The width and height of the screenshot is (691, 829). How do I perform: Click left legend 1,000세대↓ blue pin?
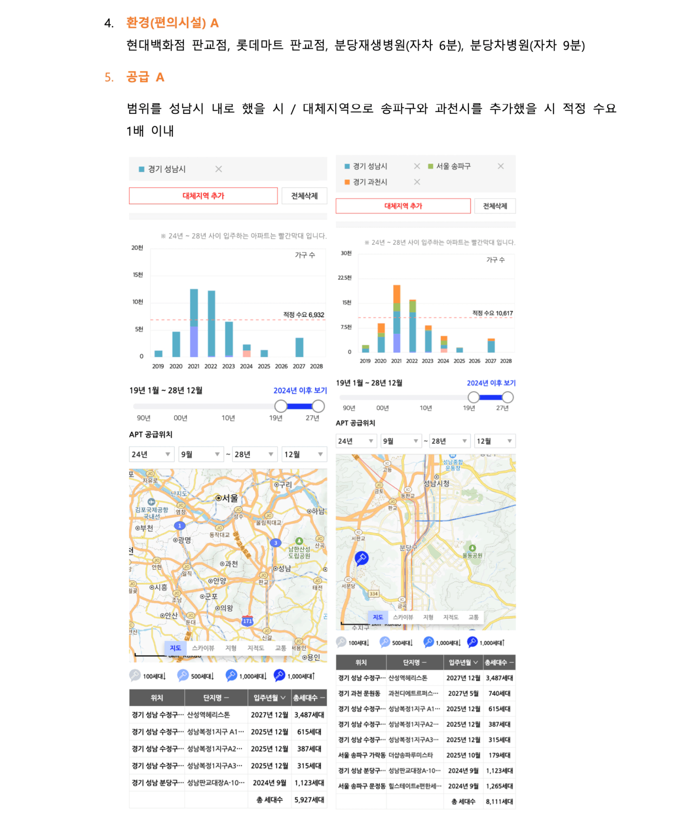point(231,675)
